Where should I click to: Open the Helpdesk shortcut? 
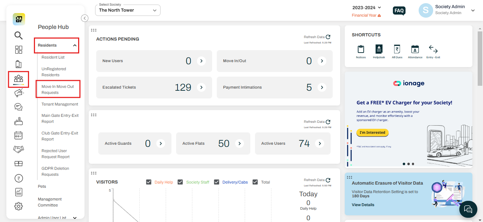pos(379,52)
